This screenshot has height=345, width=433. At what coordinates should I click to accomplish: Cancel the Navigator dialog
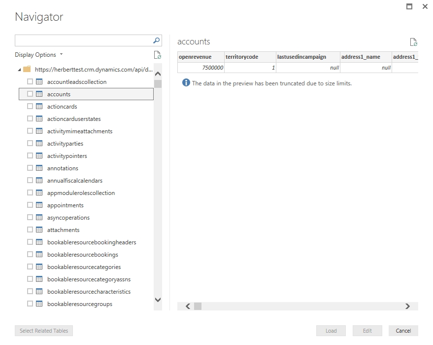click(403, 331)
